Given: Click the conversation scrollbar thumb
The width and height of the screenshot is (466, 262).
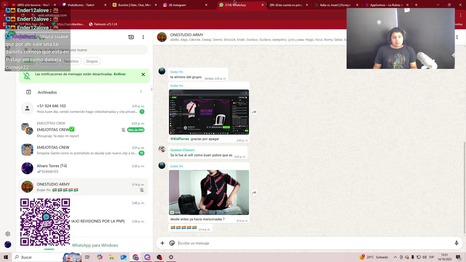Looking at the screenshot, I should pyautogui.click(x=464, y=187).
